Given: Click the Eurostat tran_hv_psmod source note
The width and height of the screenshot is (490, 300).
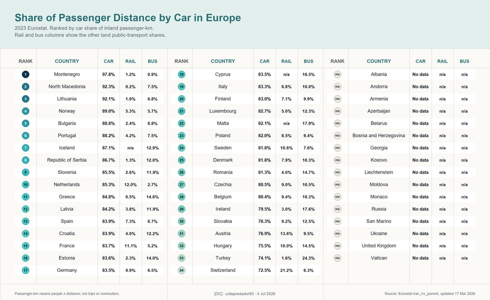Looking at the screenshot, I should [430, 294].
